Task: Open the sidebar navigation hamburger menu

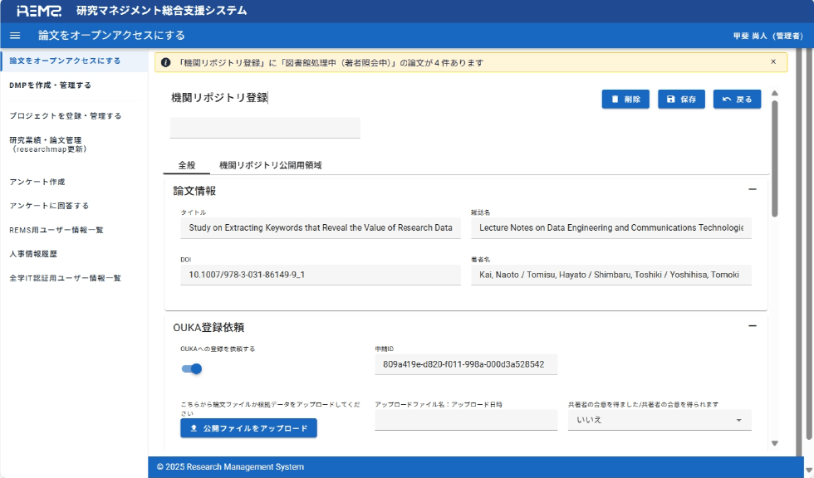Action: point(14,36)
